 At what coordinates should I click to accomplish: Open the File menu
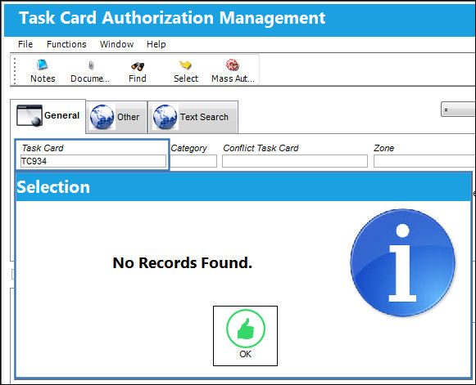pos(25,44)
